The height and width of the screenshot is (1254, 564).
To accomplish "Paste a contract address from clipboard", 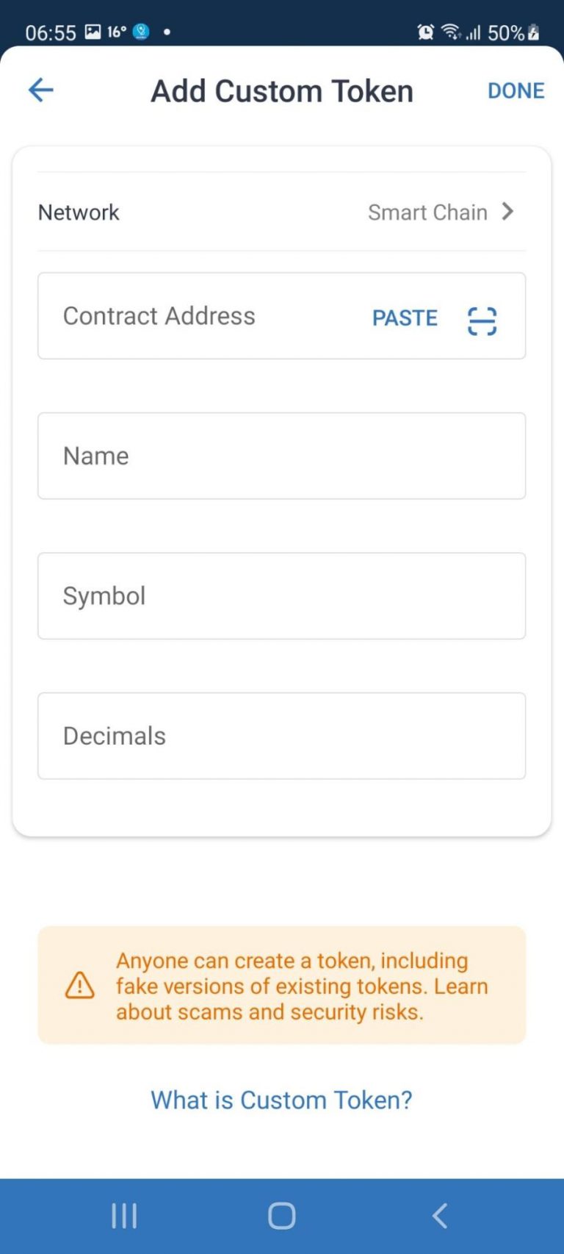I will tap(405, 318).
